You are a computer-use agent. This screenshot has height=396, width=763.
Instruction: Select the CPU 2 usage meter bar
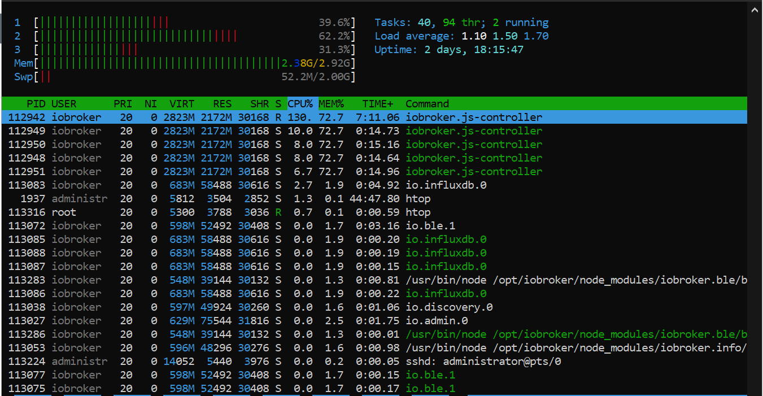195,36
